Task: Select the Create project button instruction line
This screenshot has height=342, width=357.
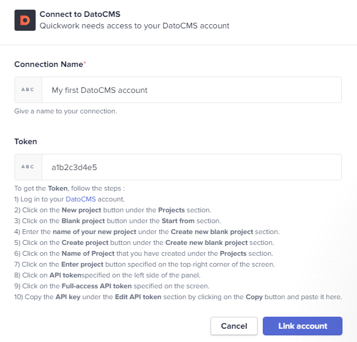Action: (144, 242)
